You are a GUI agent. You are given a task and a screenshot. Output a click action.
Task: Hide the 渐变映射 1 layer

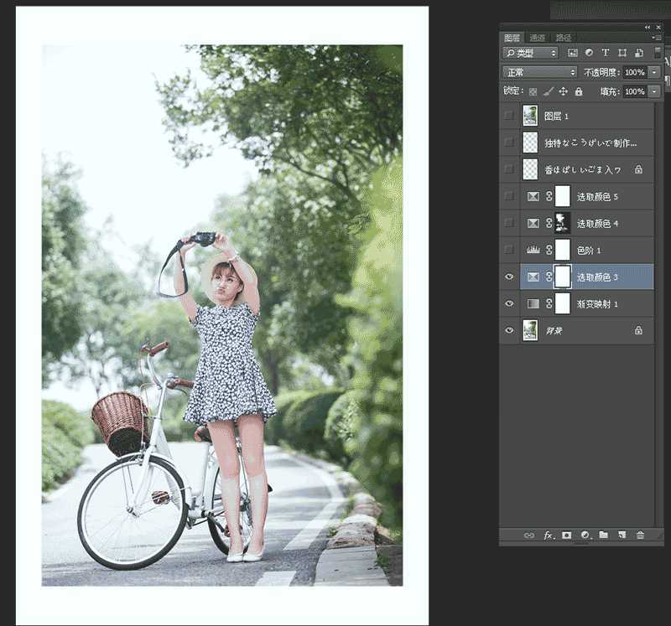point(509,304)
